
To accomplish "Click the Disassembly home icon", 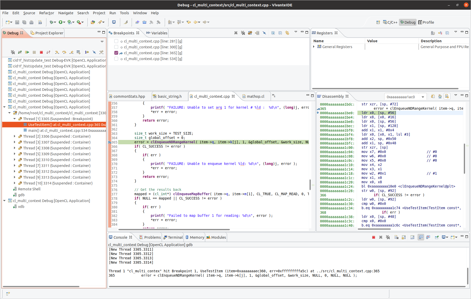I will click(x=440, y=96).
